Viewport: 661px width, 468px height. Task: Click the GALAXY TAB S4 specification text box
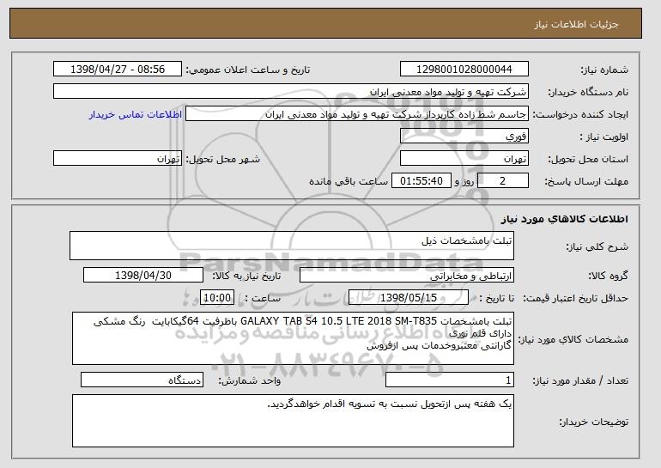293,338
